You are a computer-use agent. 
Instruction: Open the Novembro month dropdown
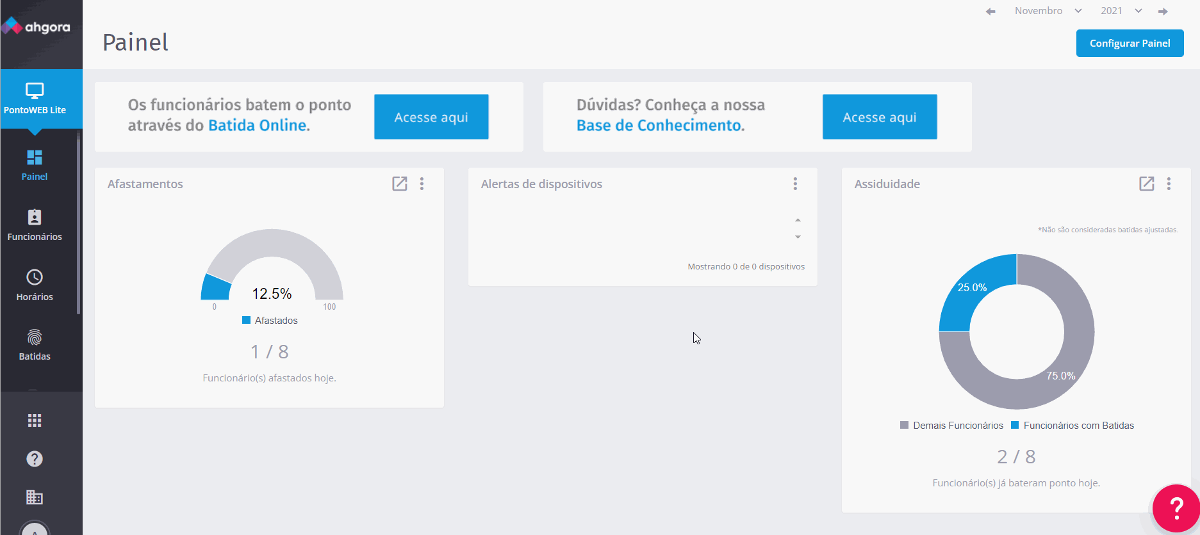pos(1048,11)
